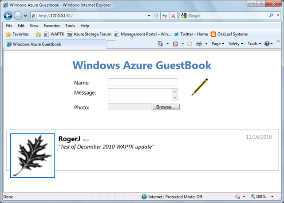Open the search provider dropdown arrow
Screen dimensions: 284x203
coord(278,15)
